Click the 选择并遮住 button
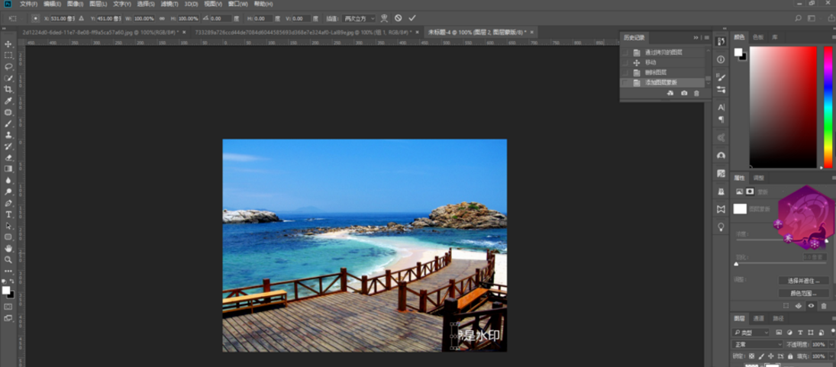This screenshot has width=836, height=367. coord(803,281)
